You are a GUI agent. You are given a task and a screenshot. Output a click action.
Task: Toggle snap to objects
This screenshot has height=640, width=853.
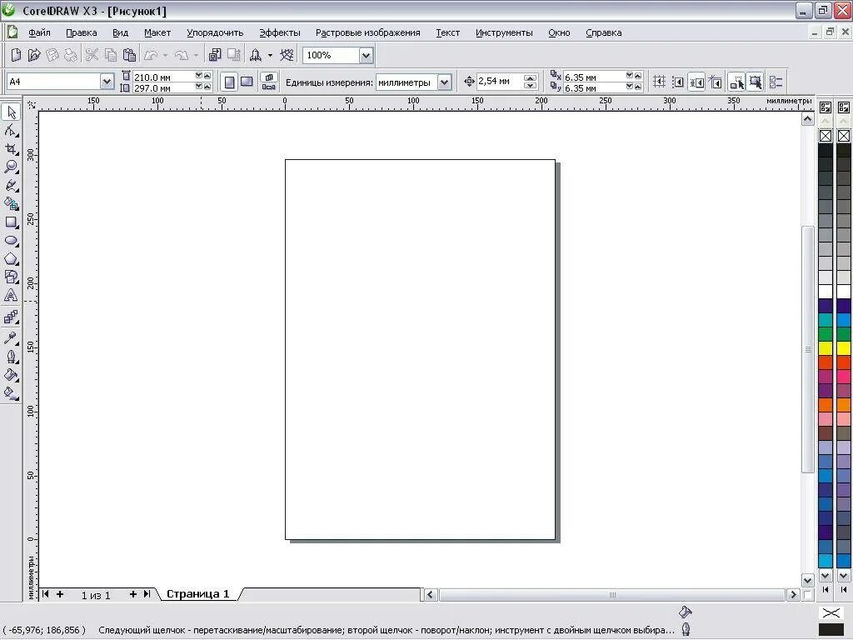(x=697, y=82)
